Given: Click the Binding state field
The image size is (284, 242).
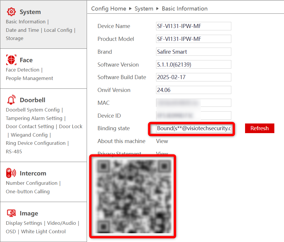Looking at the screenshot, I should 194,128.
